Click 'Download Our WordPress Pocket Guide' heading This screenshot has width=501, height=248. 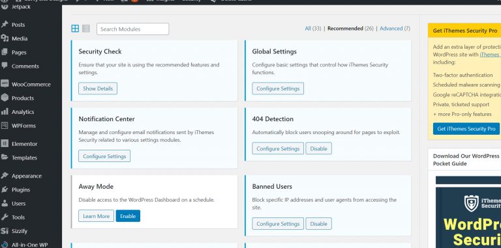click(x=466, y=159)
